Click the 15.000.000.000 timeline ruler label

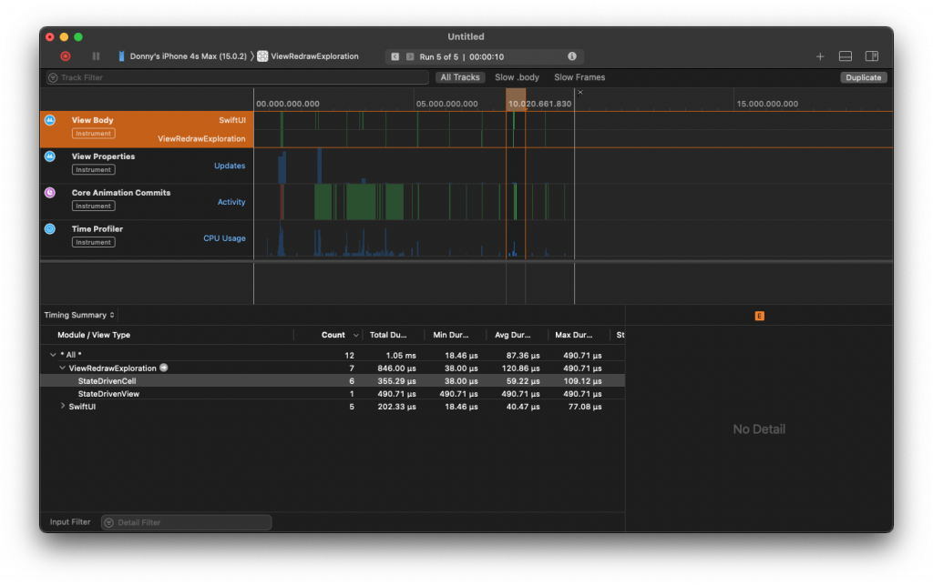767,104
